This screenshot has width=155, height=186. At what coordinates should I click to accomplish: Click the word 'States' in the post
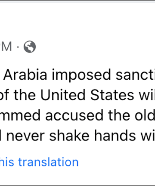[112, 95]
